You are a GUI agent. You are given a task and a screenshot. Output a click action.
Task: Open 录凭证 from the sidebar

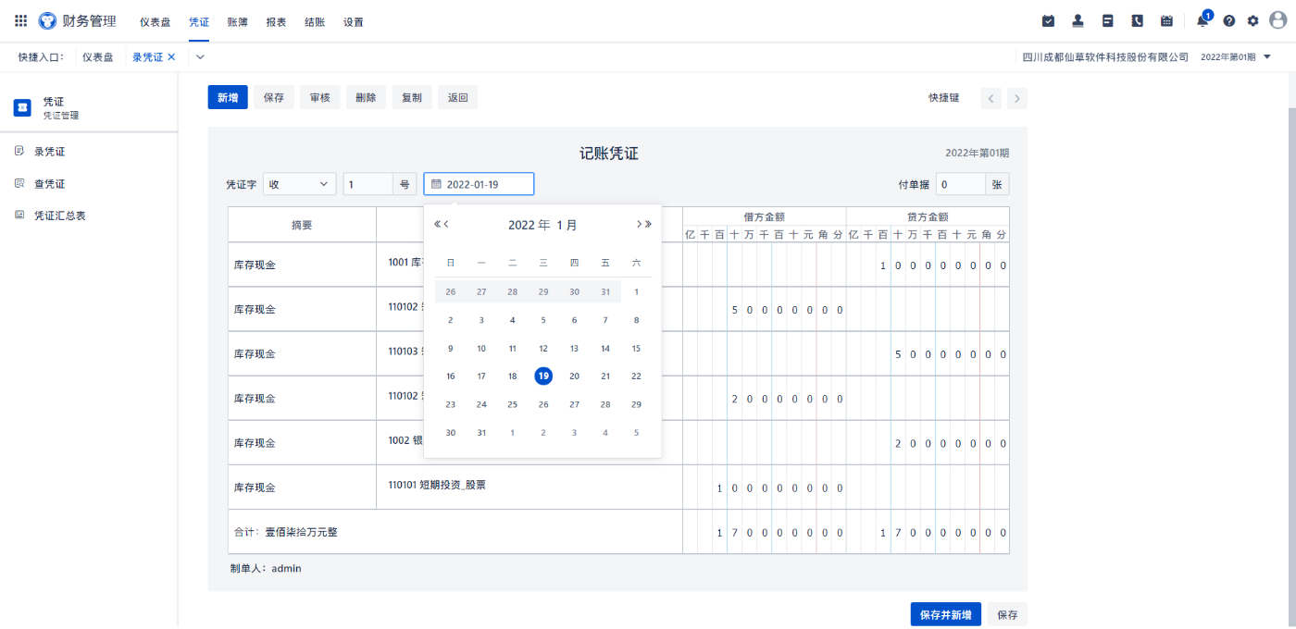[x=49, y=152]
